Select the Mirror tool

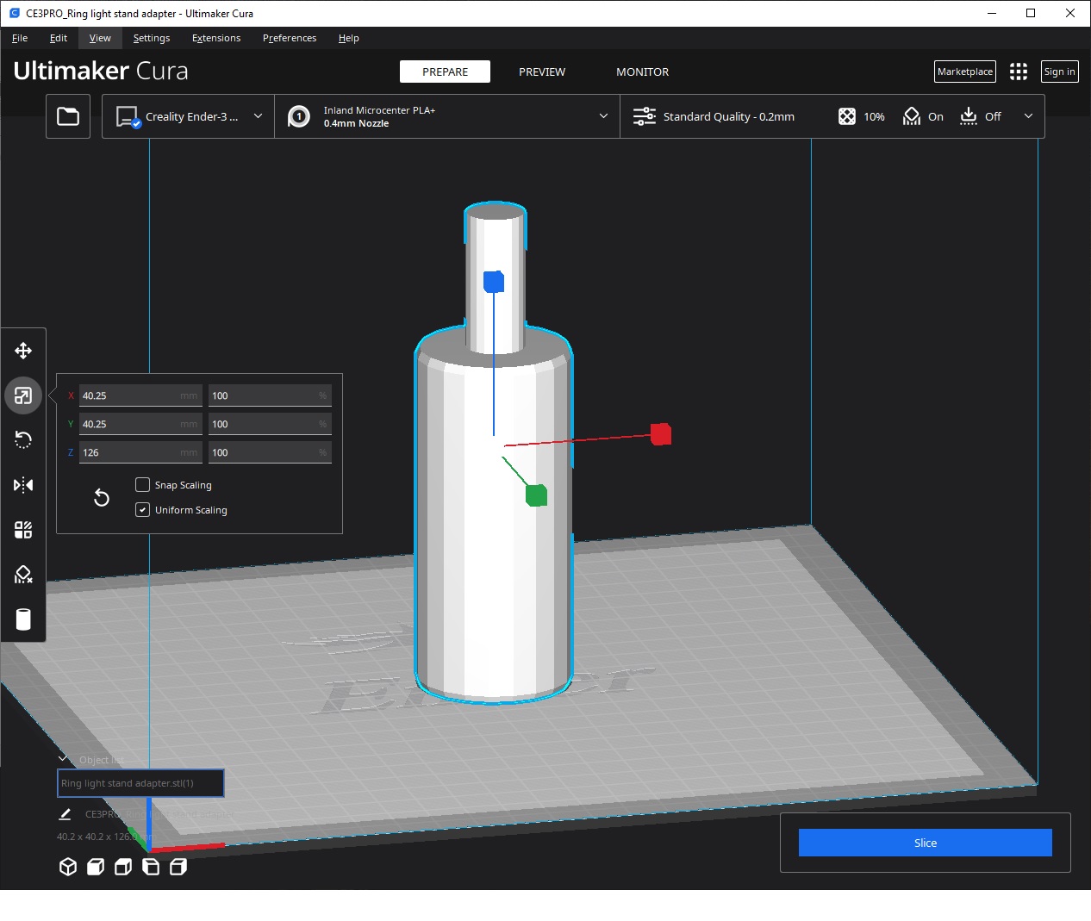pyautogui.click(x=23, y=485)
